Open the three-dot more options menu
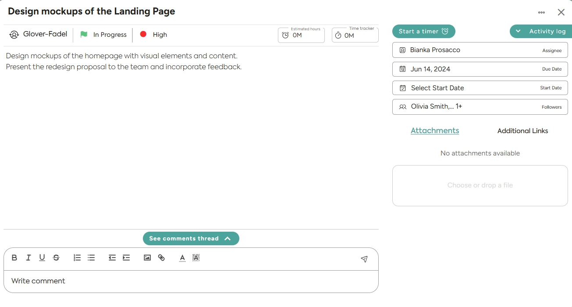 point(541,13)
